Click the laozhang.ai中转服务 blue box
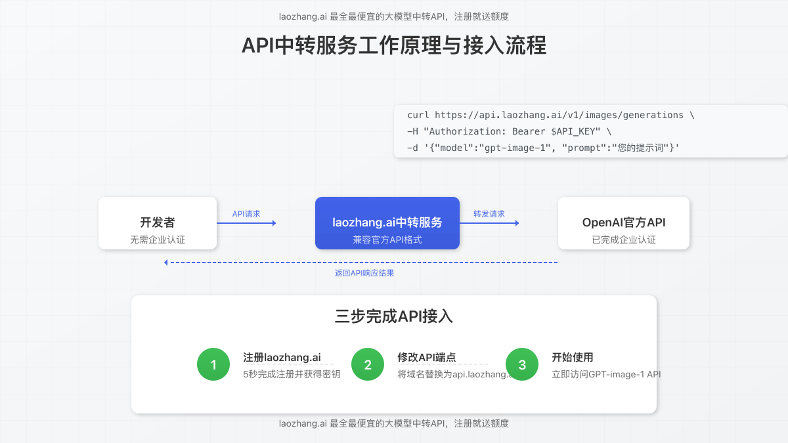The width and height of the screenshot is (788, 443). [387, 223]
